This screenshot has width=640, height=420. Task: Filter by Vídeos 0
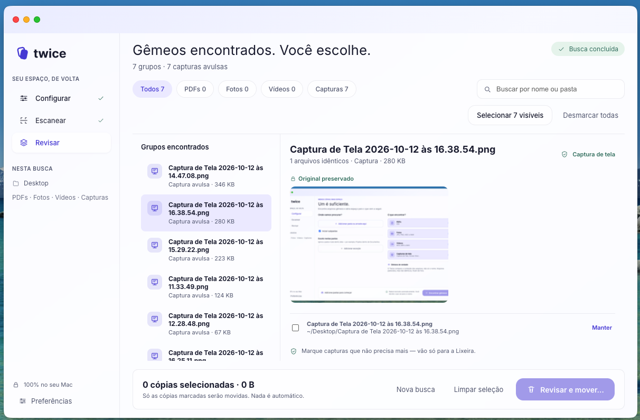(282, 89)
